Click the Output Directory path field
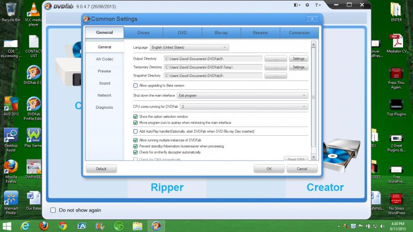 tap(213, 59)
